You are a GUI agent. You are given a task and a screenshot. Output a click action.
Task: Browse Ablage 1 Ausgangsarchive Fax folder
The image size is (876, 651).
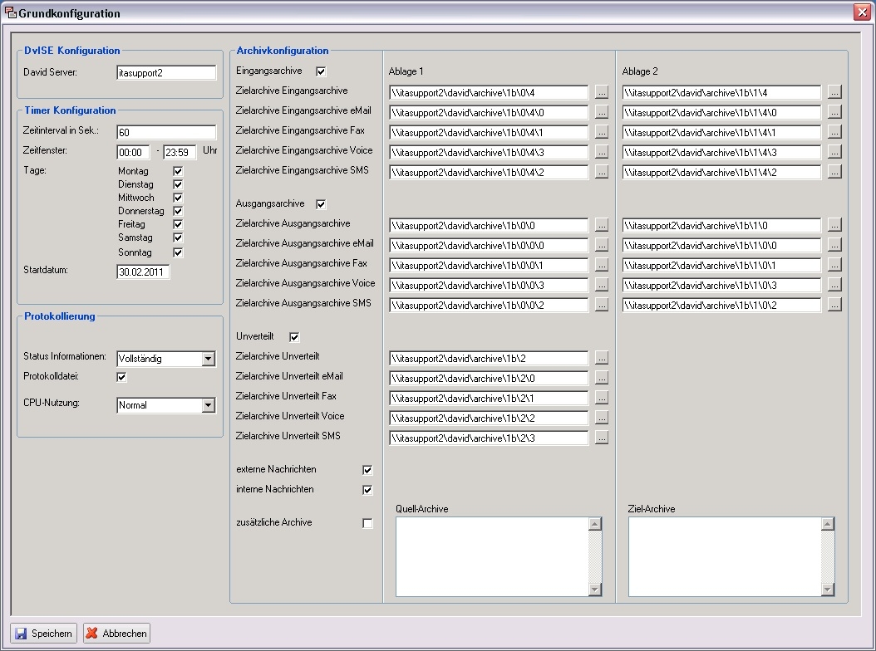[601, 266]
